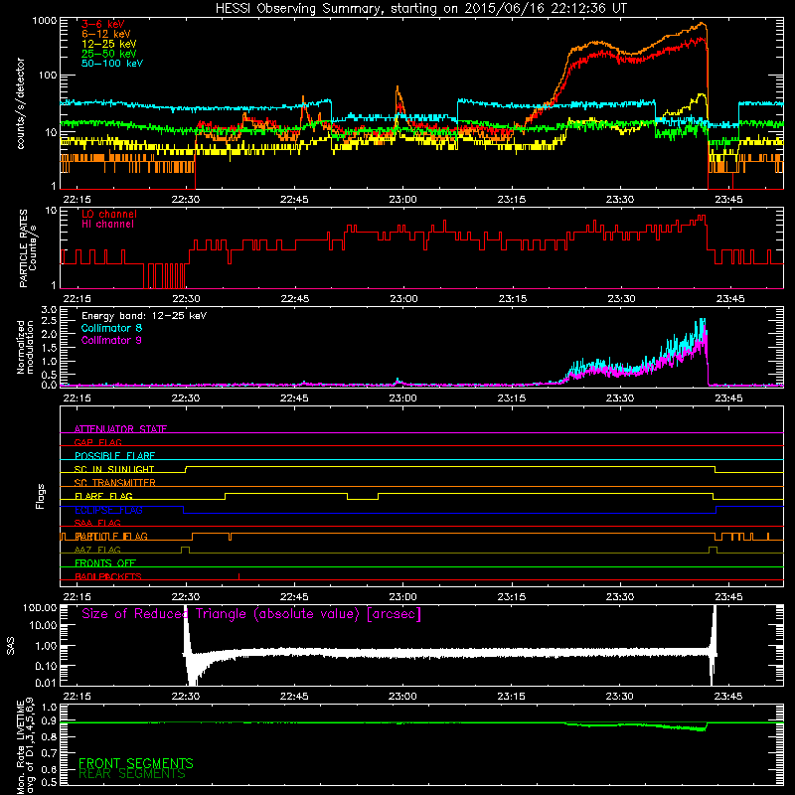
Task: Click the 'counts/s/detector' y-axis label
Action: coord(21,103)
